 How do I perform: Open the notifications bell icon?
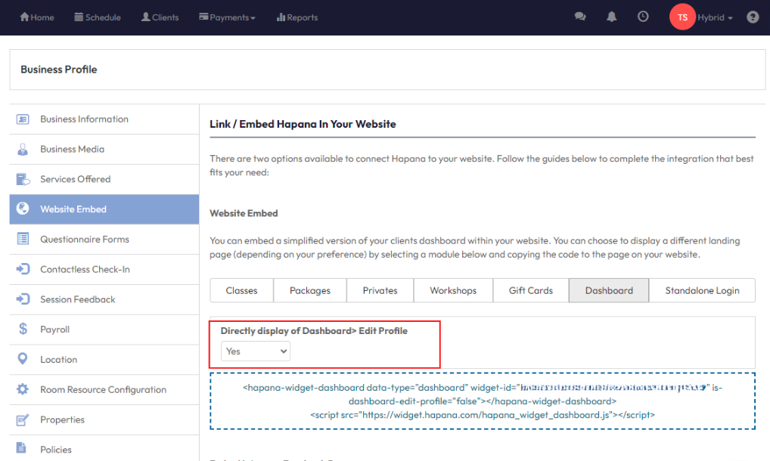click(612, 17)
